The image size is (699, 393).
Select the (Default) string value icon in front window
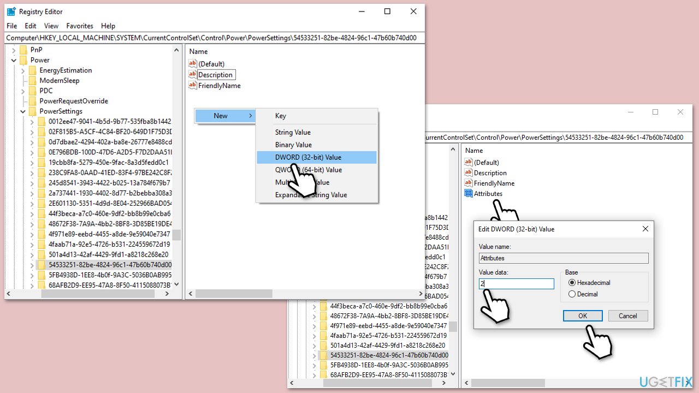[192, 64]
